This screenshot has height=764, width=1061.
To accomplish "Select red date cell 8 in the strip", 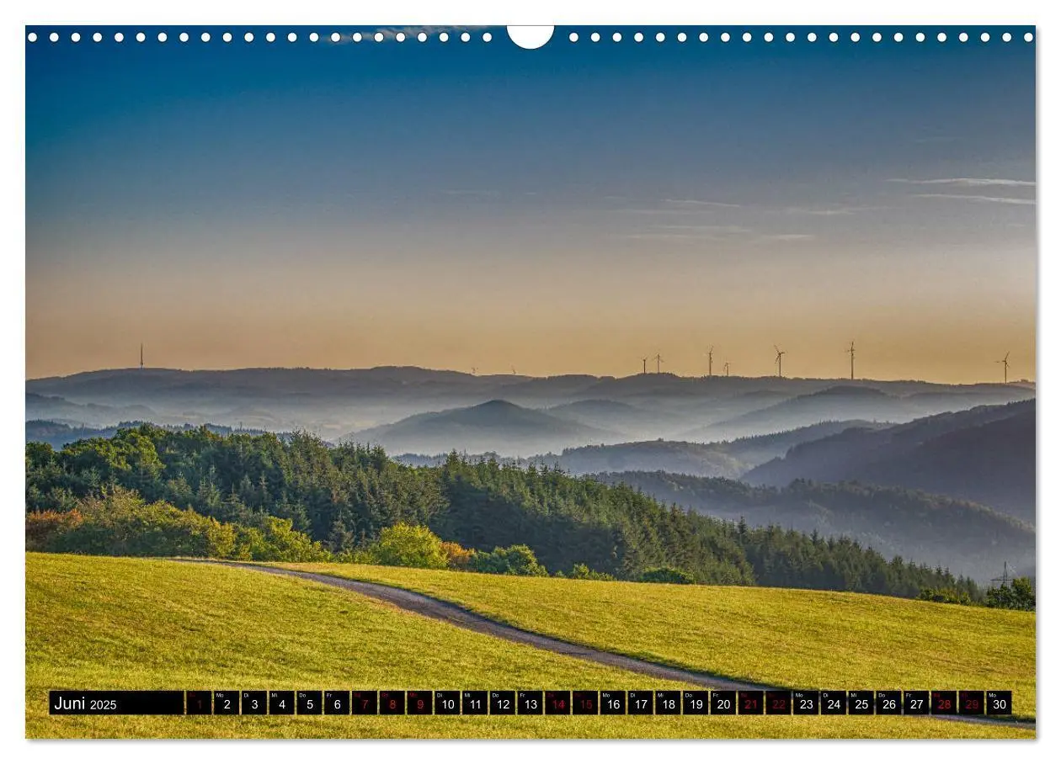I will click(392, 703).
